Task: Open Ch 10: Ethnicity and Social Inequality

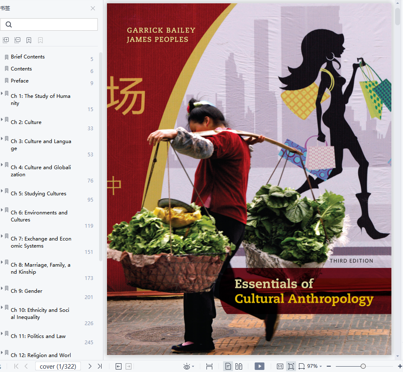Action: point(40,314)
